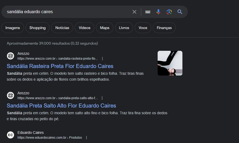The width and height of the screenshot is (239, 143).
Task: Click the Arezzo favicon of the Salto Alto result
Action: [x=11, y=95]
